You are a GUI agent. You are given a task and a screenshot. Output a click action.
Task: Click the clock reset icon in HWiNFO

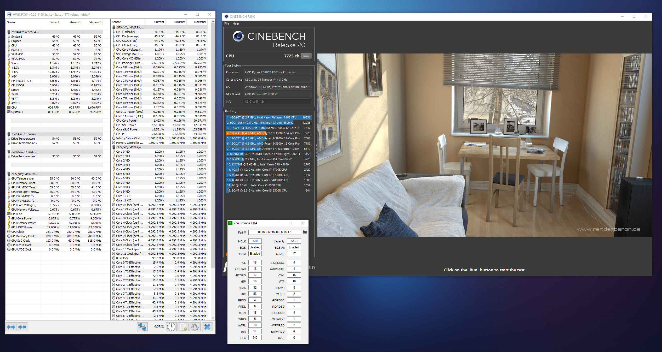point(171,327)
